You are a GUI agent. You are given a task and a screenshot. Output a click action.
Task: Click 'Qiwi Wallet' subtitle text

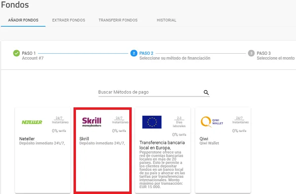pyautogui.click(x=209, y=143)
